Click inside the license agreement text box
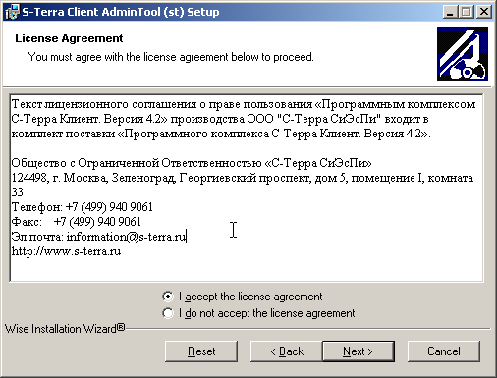Screen dimensions: 497x378 point(247,188)
